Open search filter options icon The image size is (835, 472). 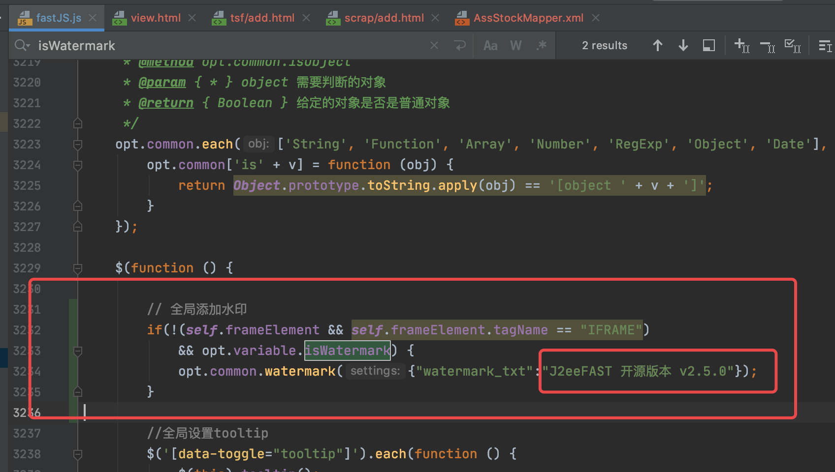pyautogui.click(x=825, y=46)
